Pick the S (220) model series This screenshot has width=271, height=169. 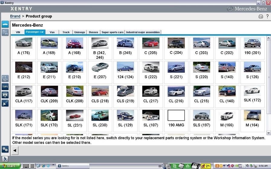coord(201,72)
